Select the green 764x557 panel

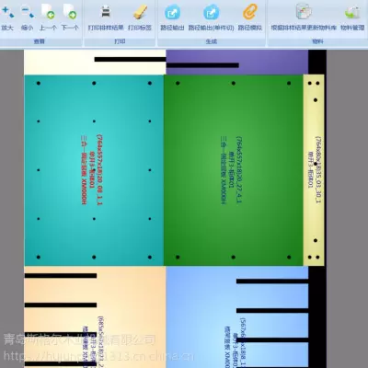coord(234,170)
